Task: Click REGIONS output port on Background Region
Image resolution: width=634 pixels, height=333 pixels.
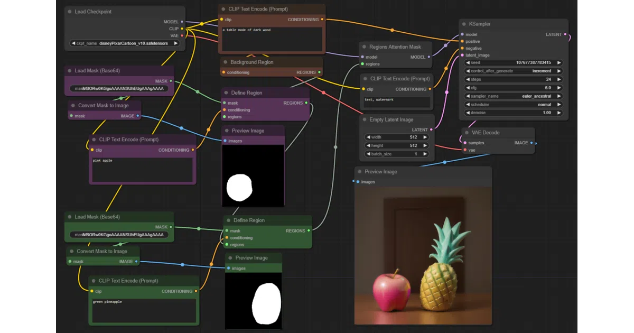Action: point(320,72)
